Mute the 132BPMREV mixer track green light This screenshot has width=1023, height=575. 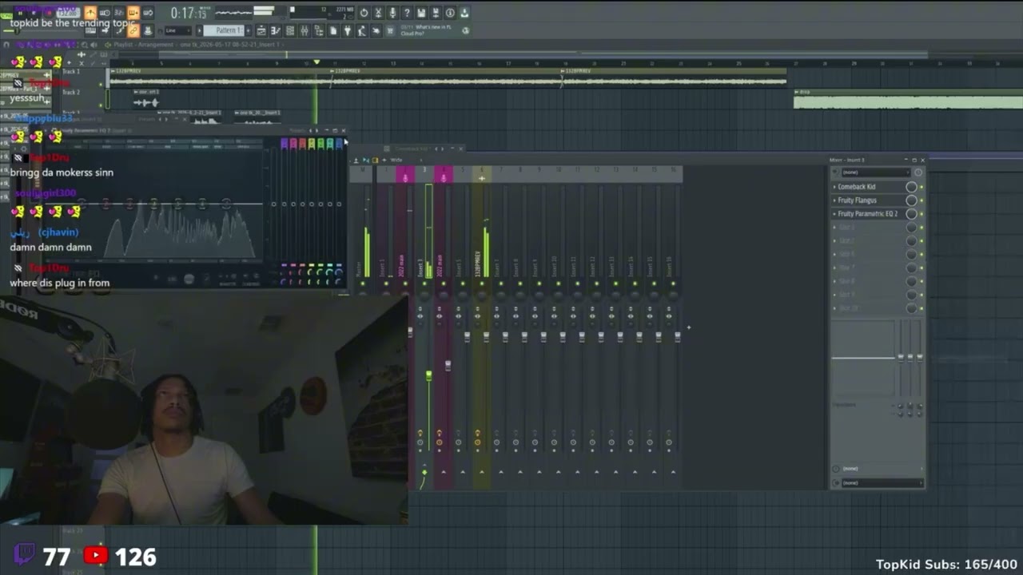coord(482,284)
